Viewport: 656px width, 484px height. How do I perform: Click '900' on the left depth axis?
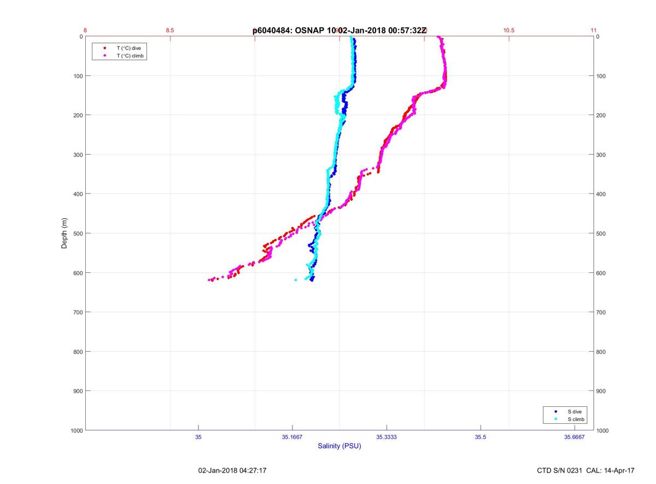pyautogui.click(x=77, y=391)
